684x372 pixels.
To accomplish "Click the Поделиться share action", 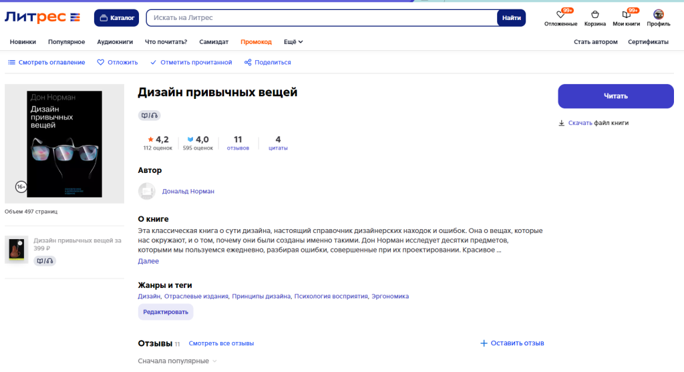I will (x=267, y=62).
